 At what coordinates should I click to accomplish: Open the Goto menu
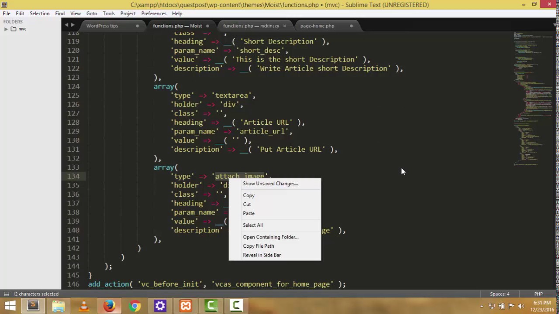(x=92, y=14)
